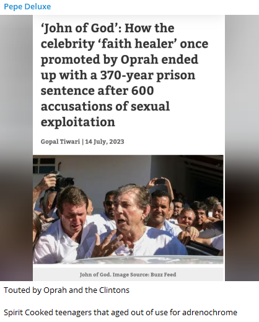Viewport: 259px width, 322px height.
Task: Click the blurred right margin of the image
Action: (242, 148)
